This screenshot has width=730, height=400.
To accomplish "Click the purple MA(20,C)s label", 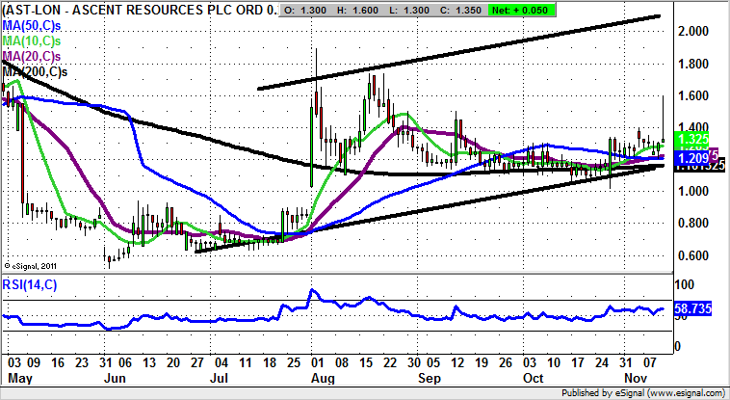I will point(35,55).
